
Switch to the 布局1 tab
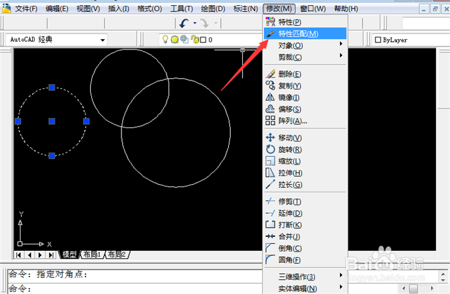(92, 254)
